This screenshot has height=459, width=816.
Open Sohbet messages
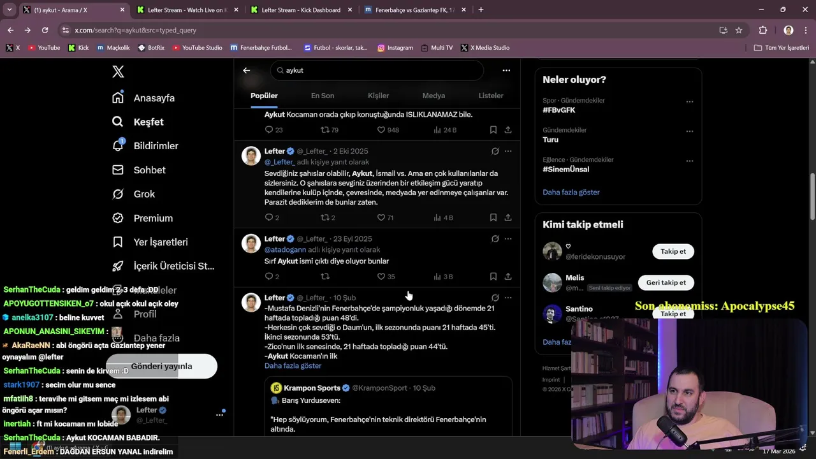coord(139,170)
